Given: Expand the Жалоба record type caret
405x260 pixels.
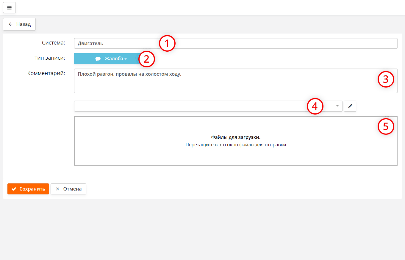Looking at the screenshot, I should point(126,59).
